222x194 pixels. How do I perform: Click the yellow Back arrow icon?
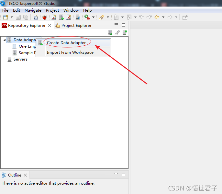click(x=157, y=17)
